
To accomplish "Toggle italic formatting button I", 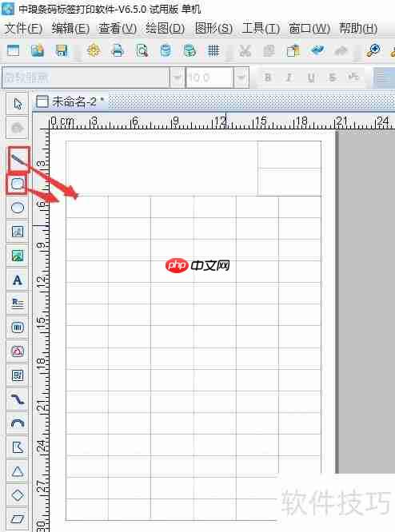I will 289,77.
